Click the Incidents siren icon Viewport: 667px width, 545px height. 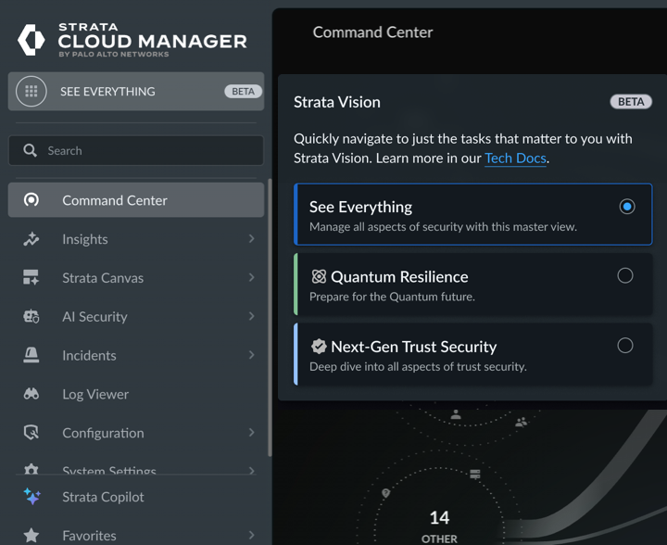(x=31, y=356)
